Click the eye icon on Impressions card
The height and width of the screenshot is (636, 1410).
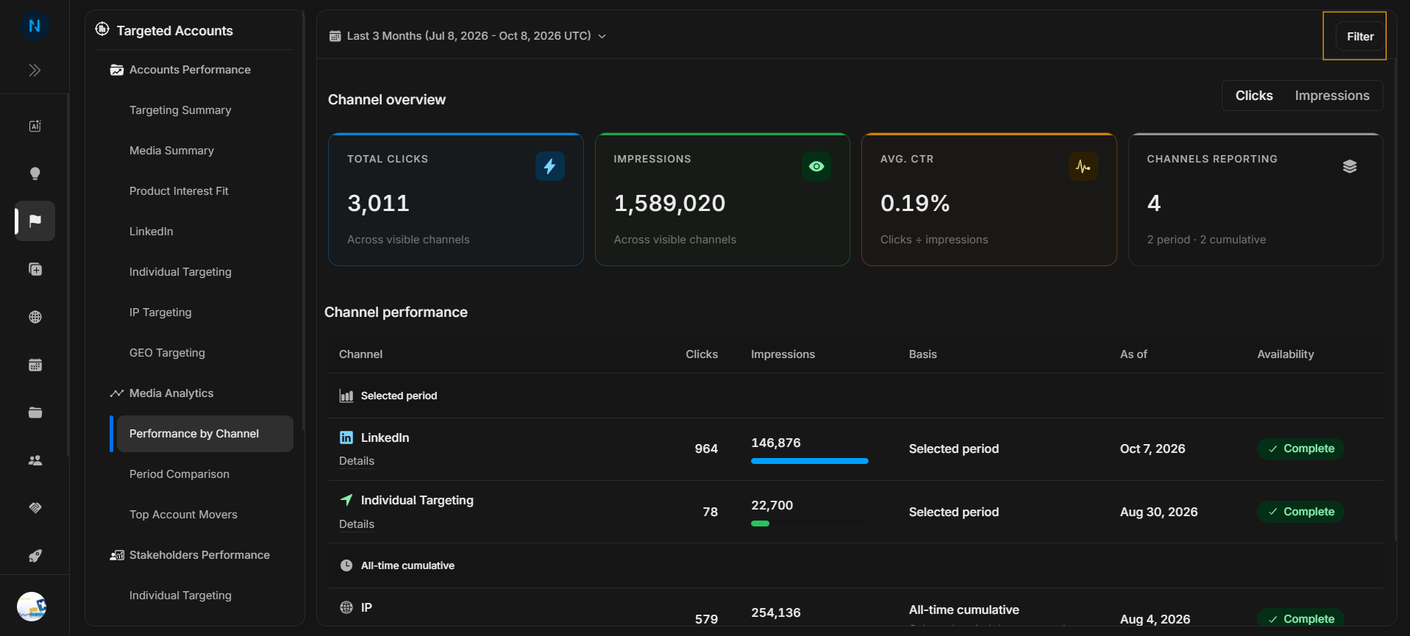pyautogui.click(x=816, y=166)
